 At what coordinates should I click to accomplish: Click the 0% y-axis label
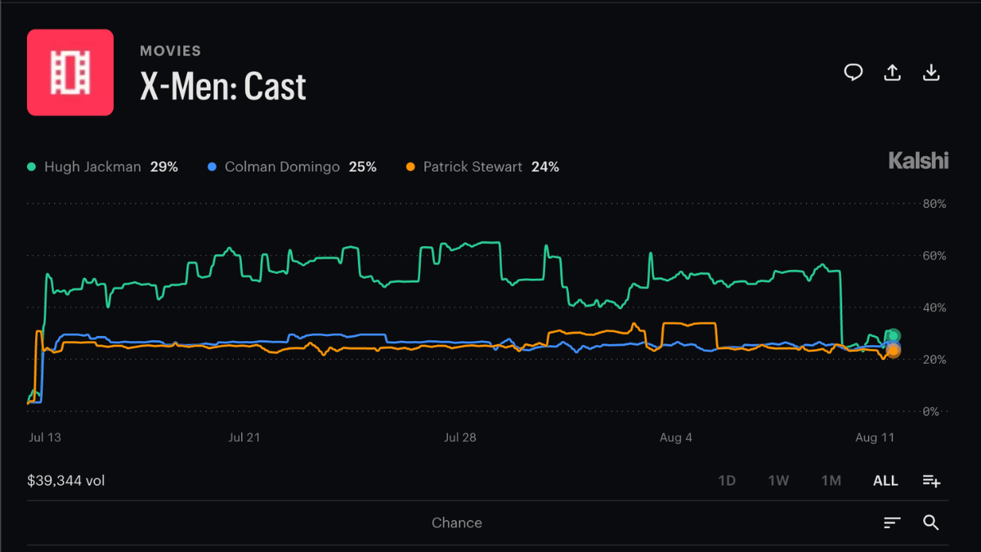coord(931,412)
